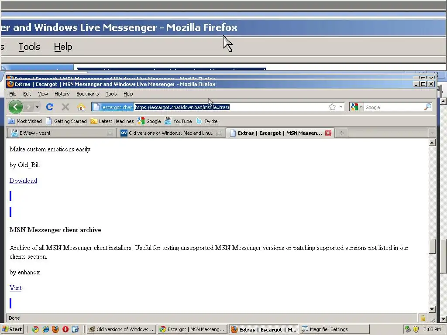This screenshot has width=447, height=335.
Task: Go back with the green Back arrow
Action: (15, 107)
